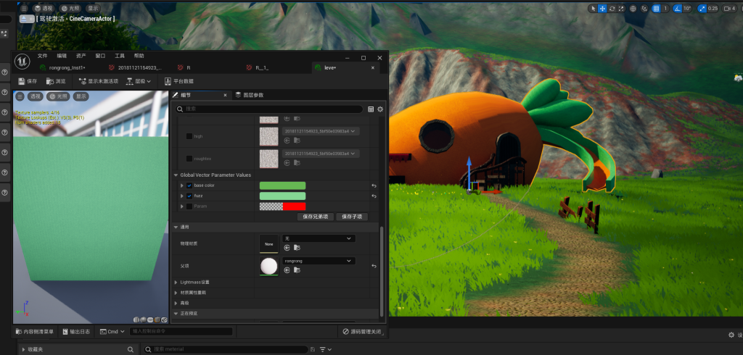743x355 pixels.
Task: Open the 资产 menu
Action: click(81, 56)
